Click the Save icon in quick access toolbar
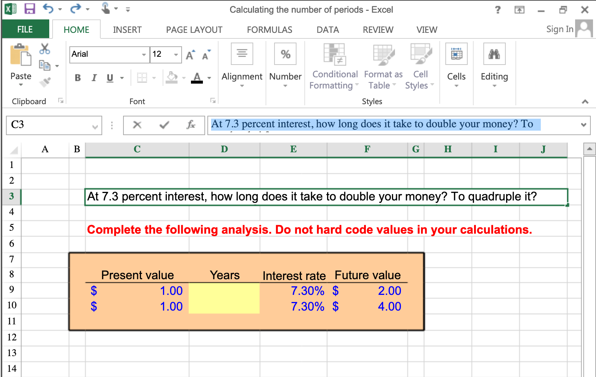 tap(29, 9)
